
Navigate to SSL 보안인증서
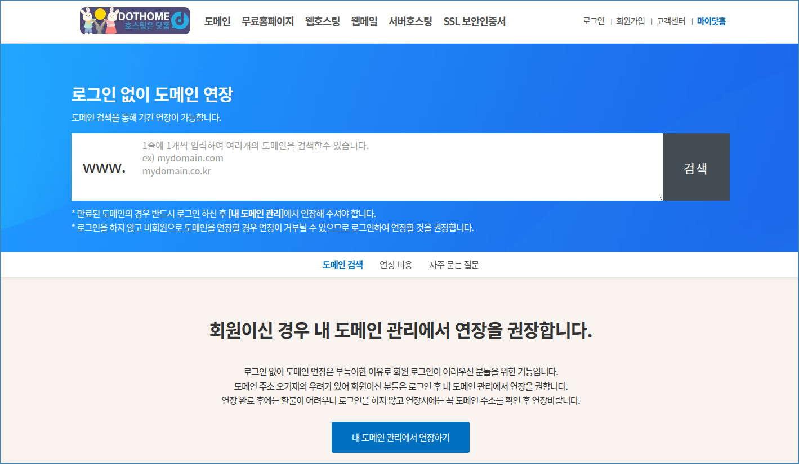474,22
